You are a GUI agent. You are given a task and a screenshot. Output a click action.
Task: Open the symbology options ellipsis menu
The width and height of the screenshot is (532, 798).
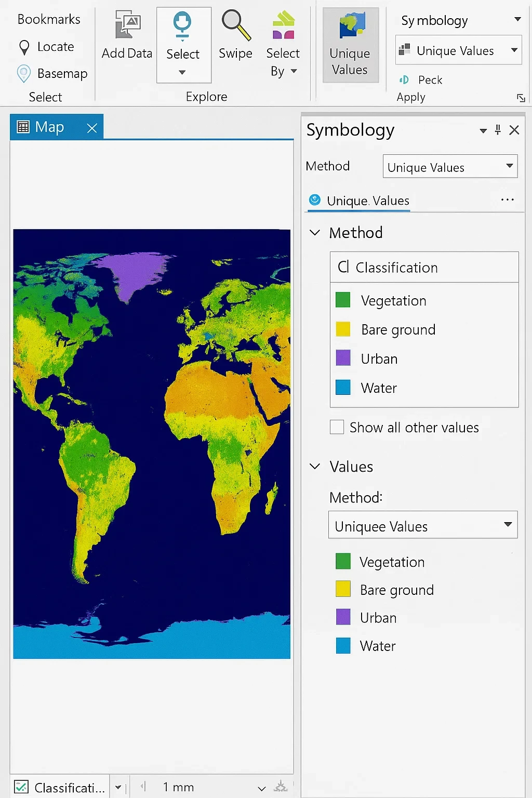(x=507, y=199)
